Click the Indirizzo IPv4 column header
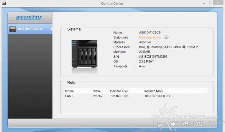 [x=126, y=91]
